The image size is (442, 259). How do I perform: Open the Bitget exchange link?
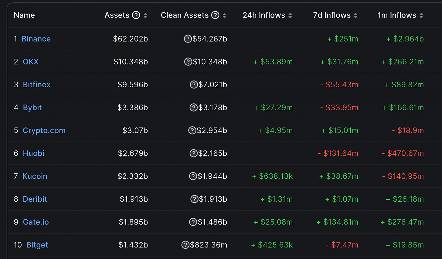pyautogui.click(x=37, y=245)
